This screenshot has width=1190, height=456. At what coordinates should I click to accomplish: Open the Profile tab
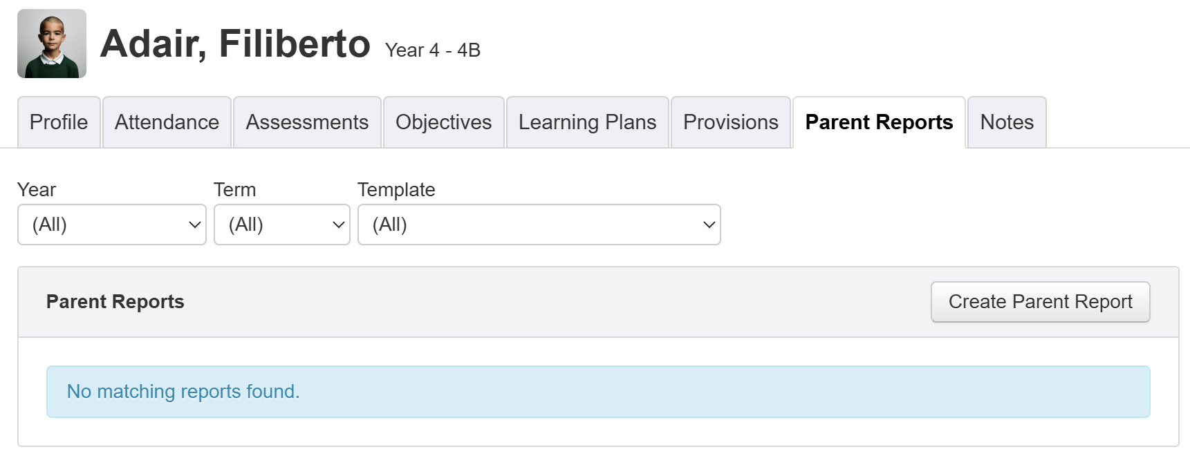point(59,122)
